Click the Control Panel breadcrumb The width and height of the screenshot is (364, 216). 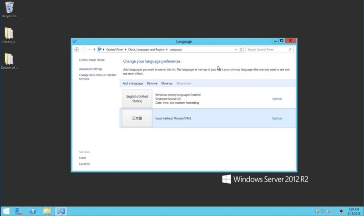[115, 50]
